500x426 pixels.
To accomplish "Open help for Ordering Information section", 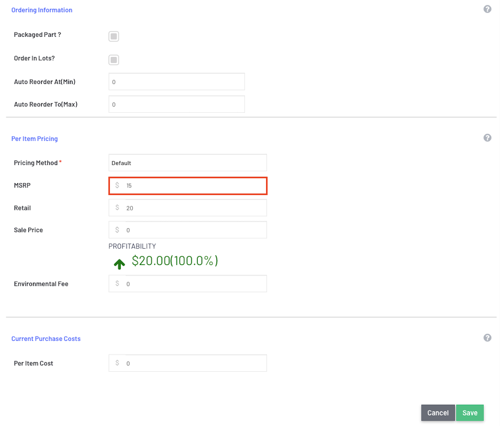I will (487, 9).
